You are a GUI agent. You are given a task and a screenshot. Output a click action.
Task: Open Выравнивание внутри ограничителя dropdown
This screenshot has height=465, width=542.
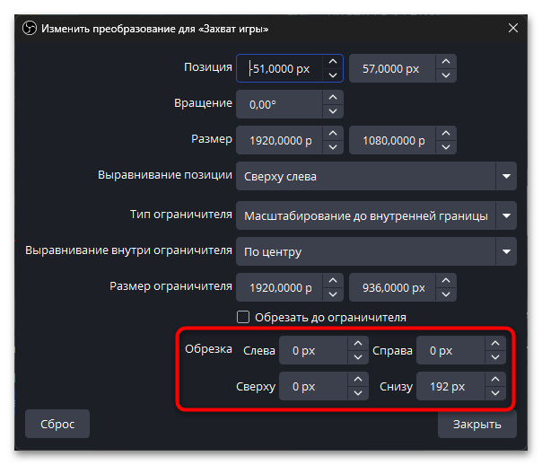tap(376, 251)
